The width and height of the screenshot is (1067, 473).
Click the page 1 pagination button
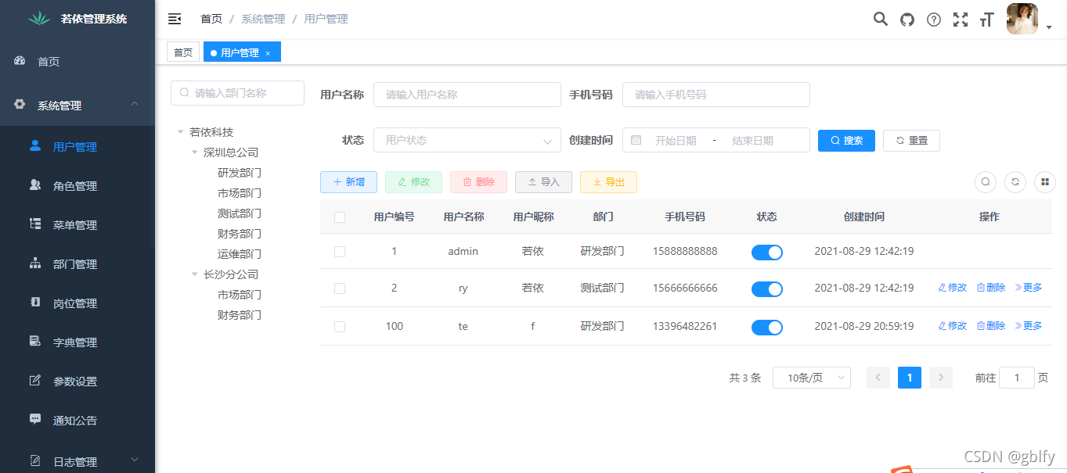(x=910, y=378)
